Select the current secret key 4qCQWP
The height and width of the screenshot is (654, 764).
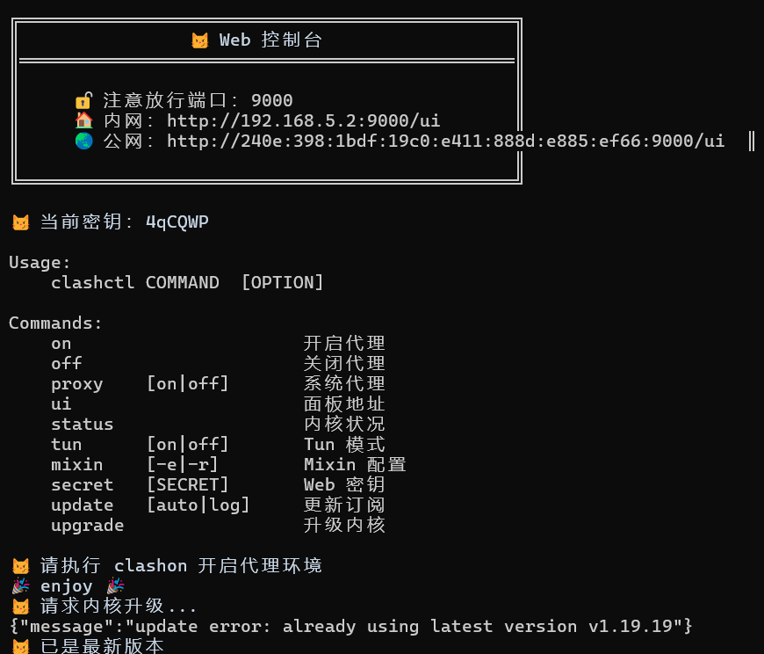(177, 222)
